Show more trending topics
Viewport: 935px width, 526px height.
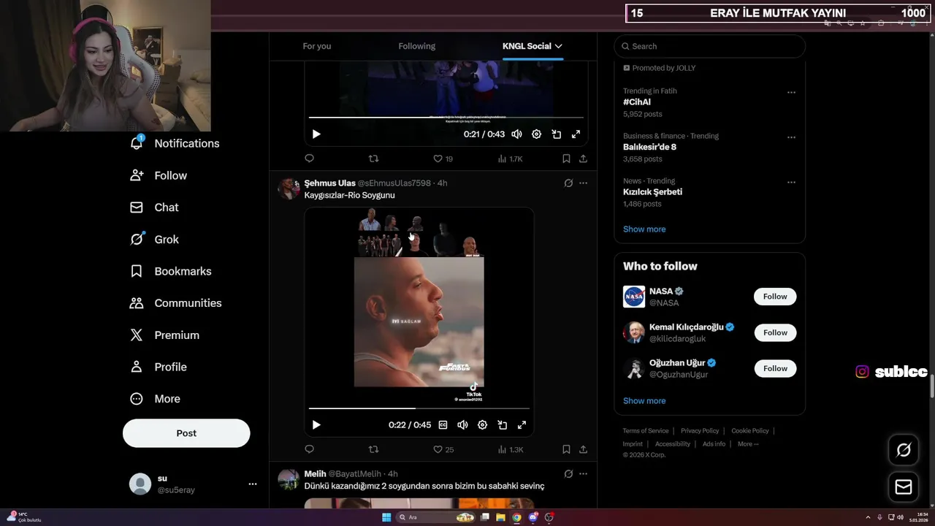click(x=644, y=229)
